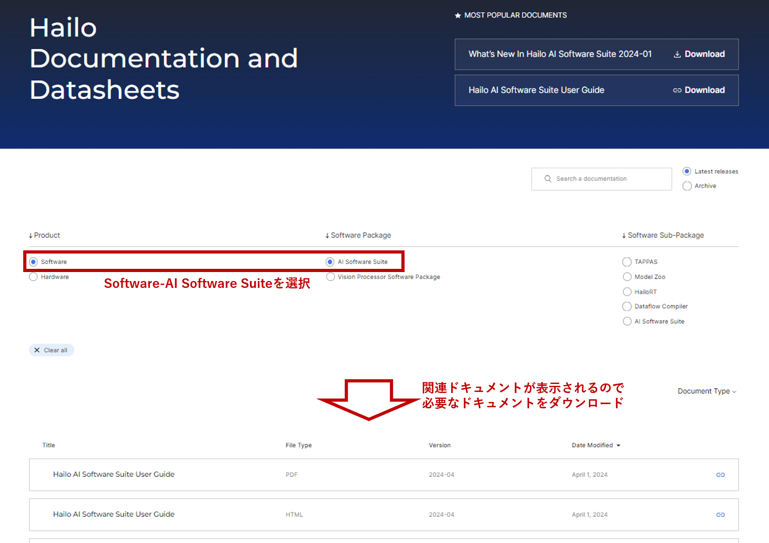769x543 pixels.
Task: Click X icon in Clear all chip
Action: [x=37, y=350]
